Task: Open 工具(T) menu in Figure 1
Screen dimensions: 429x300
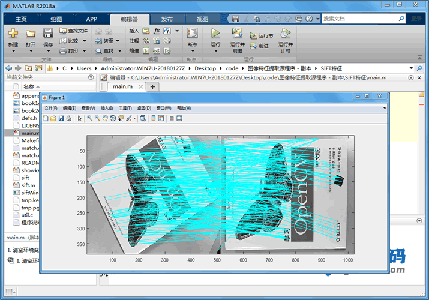Action: 125,108
